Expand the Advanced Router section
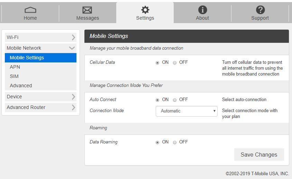The width and height of the screenshot is (292, 179). pyautogui.click(x=40, y=107)
